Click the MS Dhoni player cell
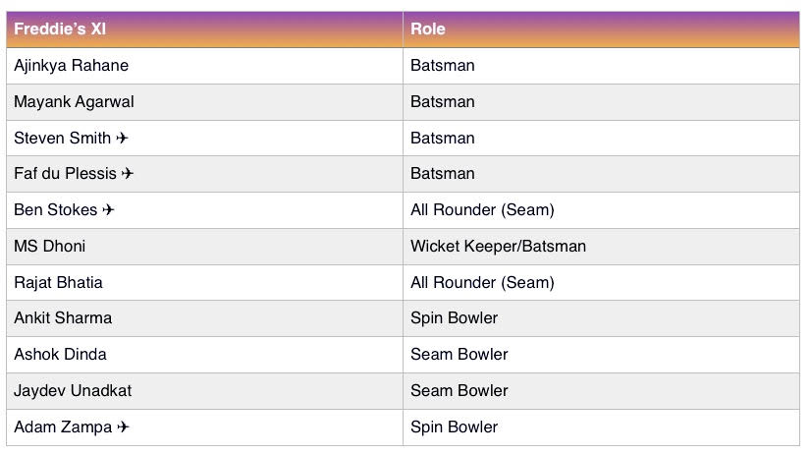Image resolution: width=811 pixels, height=455 pixels. coord(205,247)
